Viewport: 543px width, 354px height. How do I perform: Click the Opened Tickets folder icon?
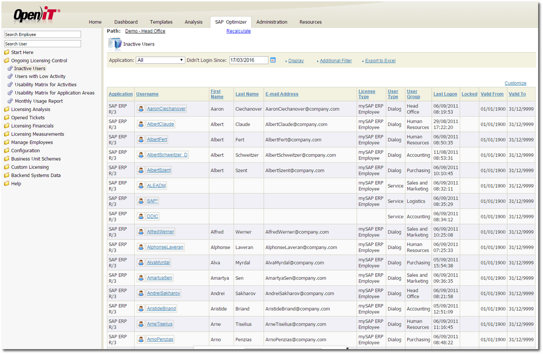coord(6,118)
